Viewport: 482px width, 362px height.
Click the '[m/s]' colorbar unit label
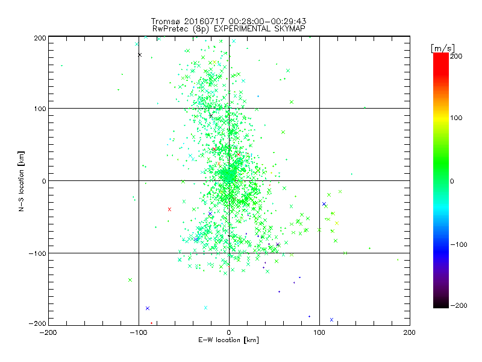pyautogui.click(x=443, y=48)
